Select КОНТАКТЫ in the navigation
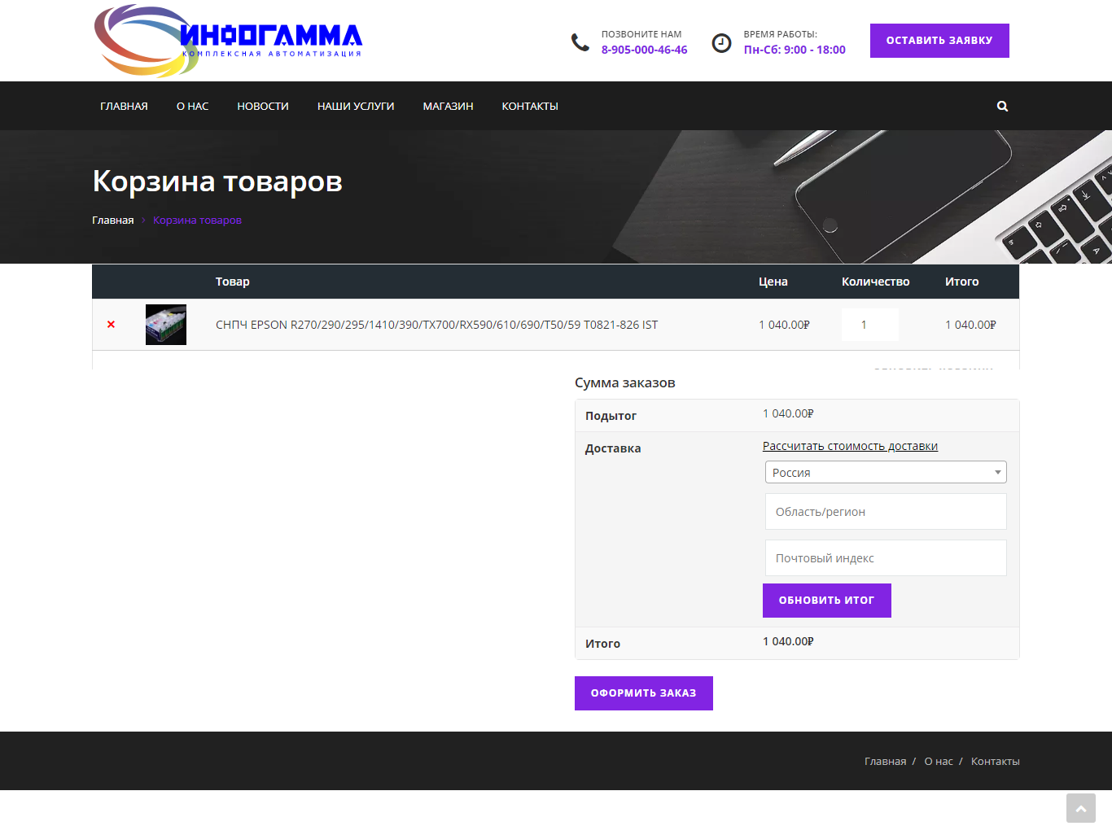Screen dimensions: 1112x839 (x=530, y=106)
